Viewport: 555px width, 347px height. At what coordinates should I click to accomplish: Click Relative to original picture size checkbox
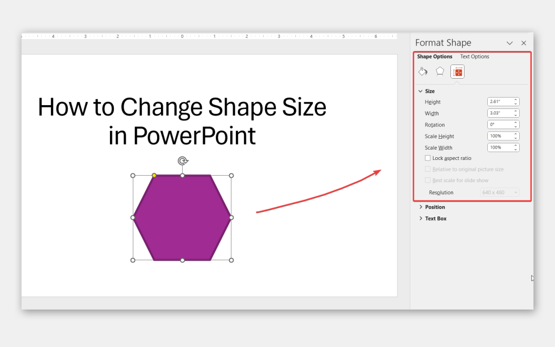point(428,169)
